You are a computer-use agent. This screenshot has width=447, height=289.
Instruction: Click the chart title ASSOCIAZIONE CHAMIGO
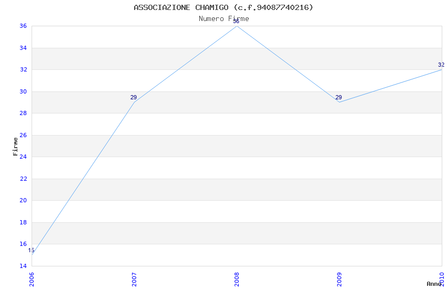(223, 7)
